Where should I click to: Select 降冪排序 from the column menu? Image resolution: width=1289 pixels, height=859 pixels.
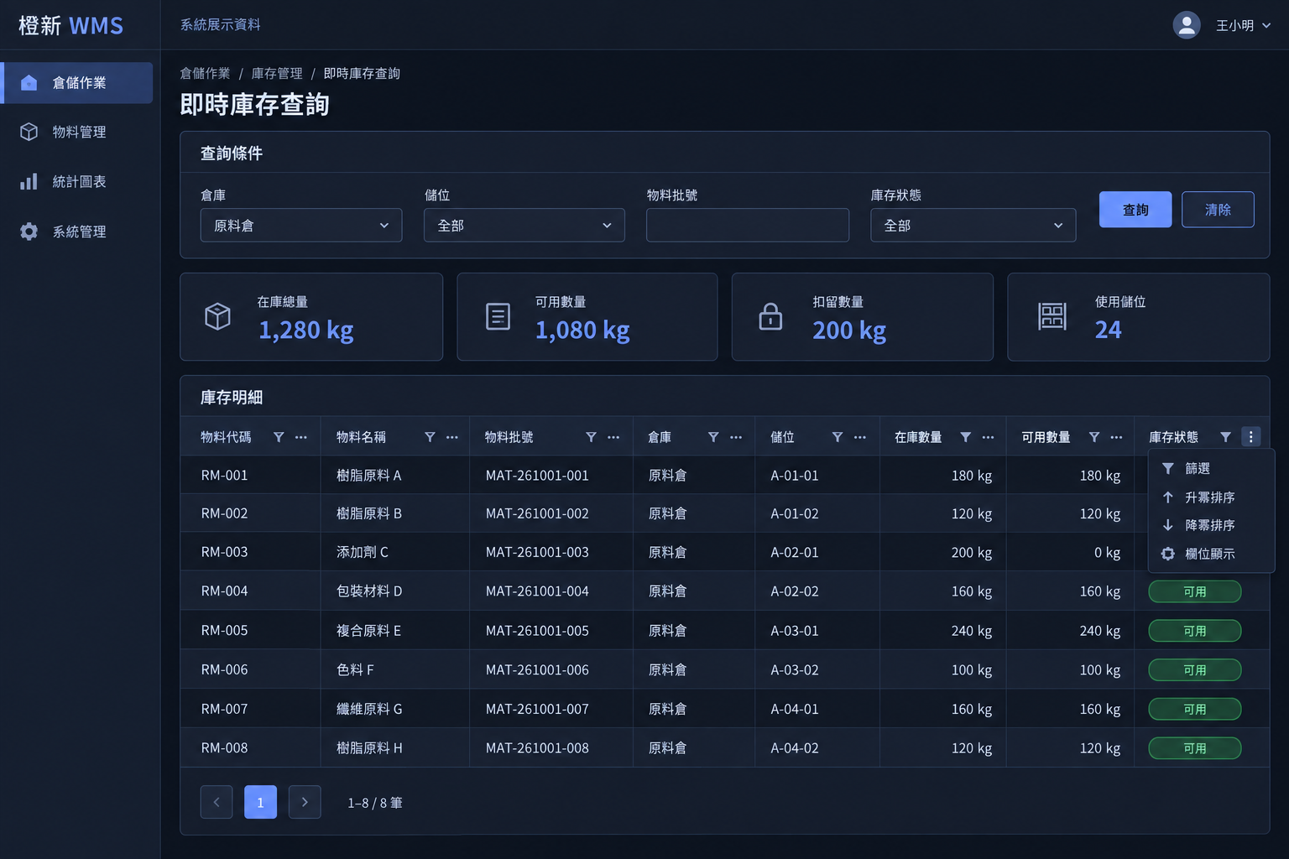pos(1211,525)
